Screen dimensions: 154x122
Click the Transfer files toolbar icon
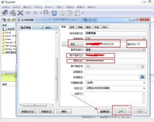[47, 13]
